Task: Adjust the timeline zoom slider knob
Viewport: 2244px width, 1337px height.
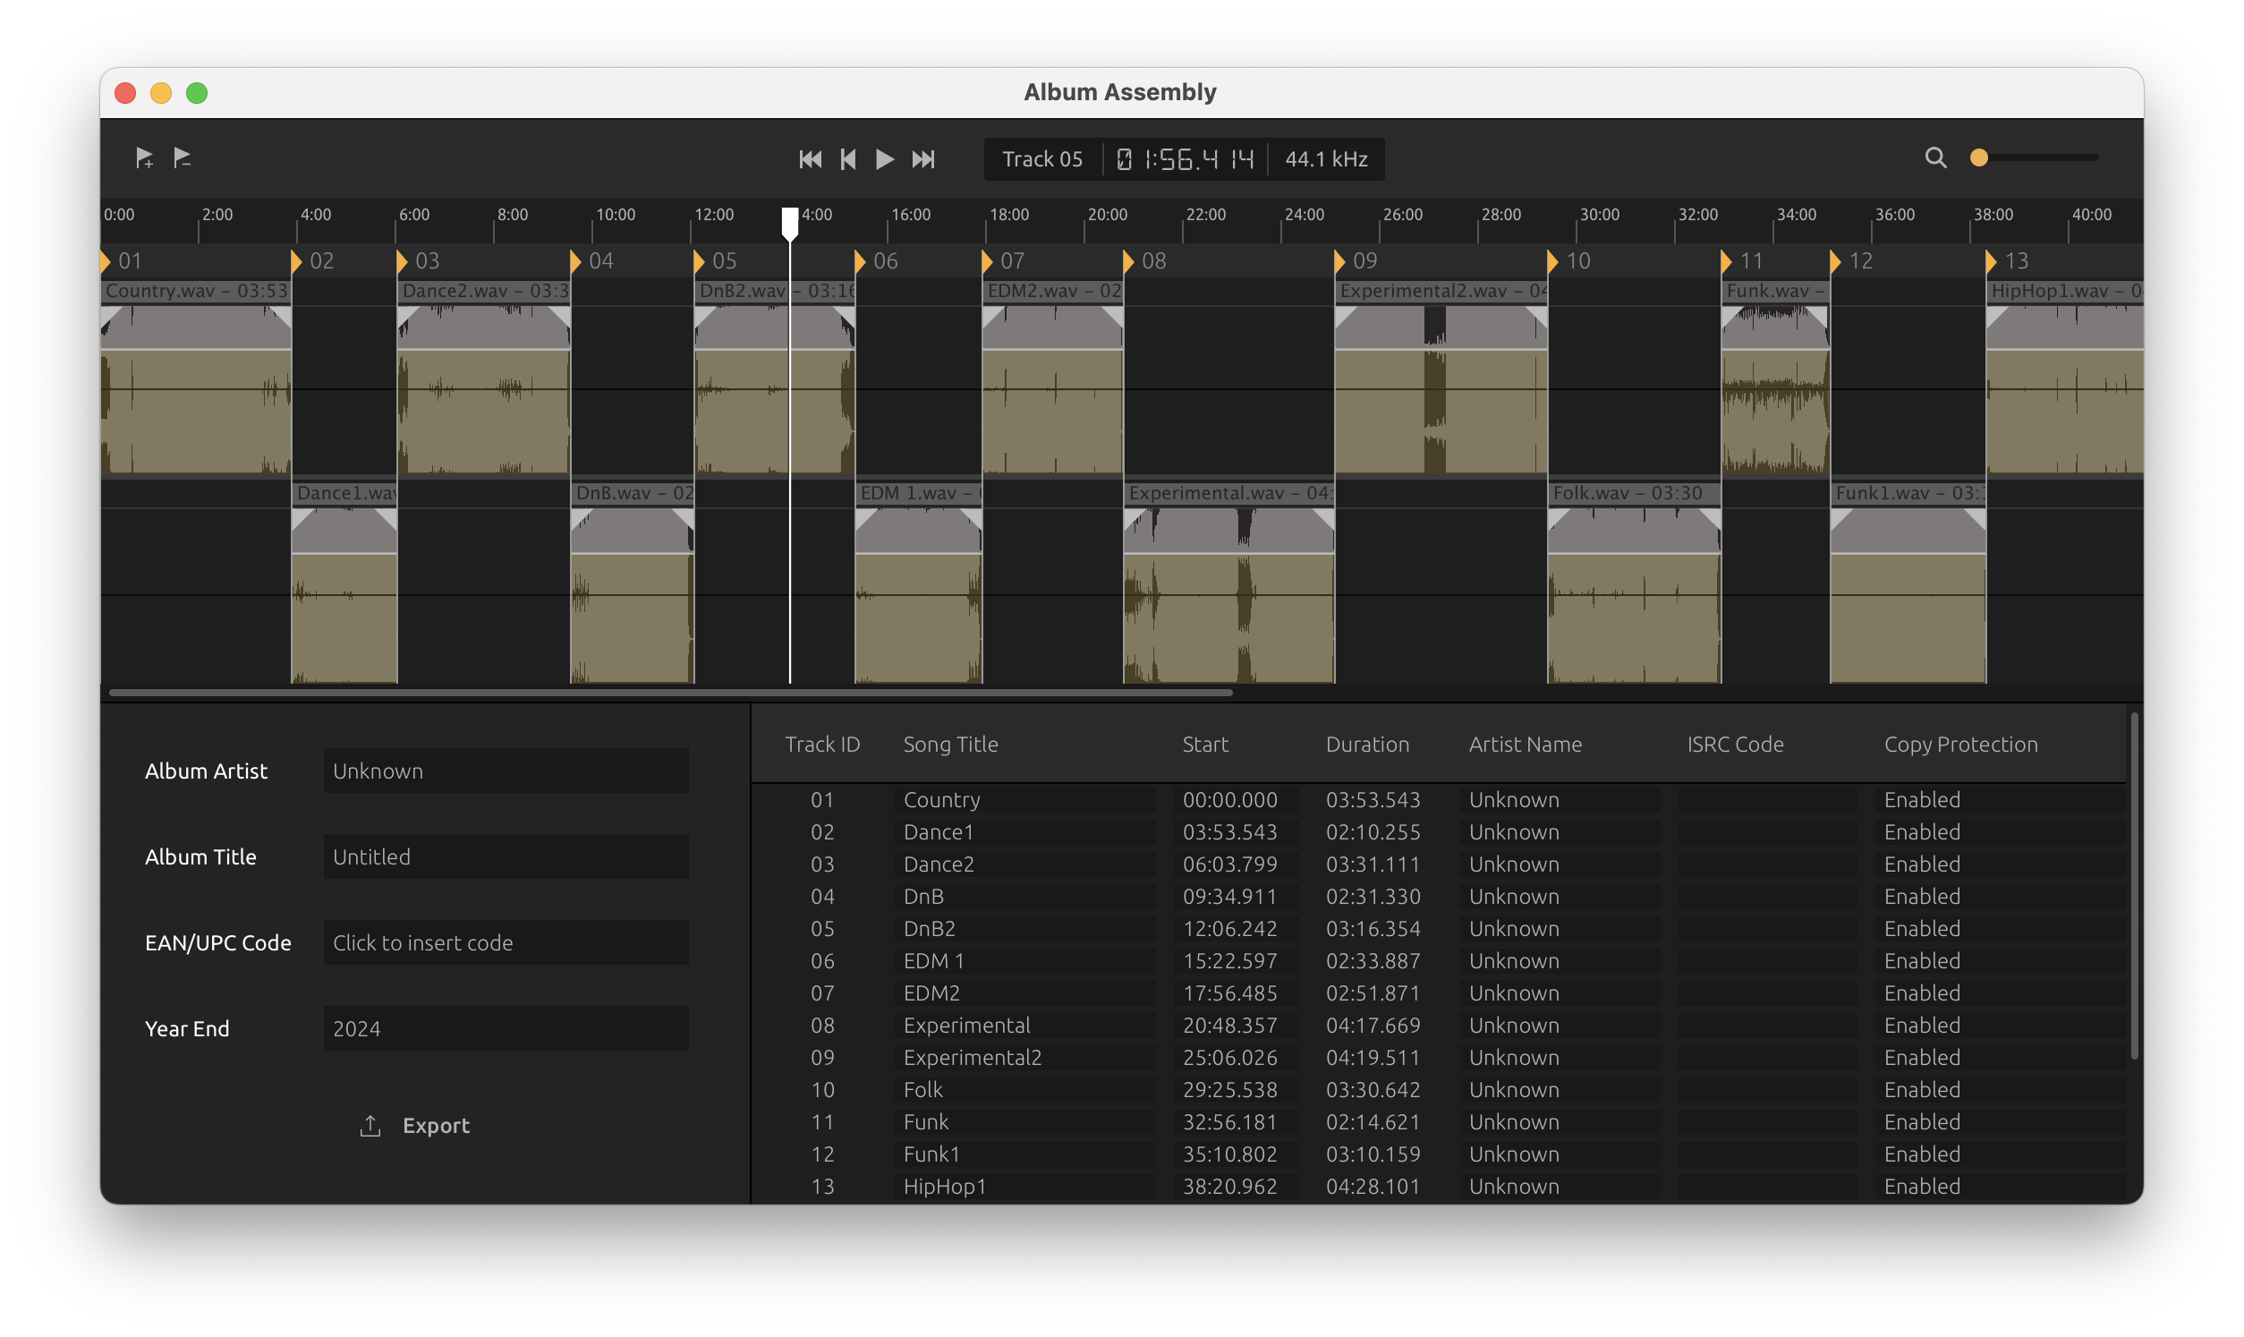Action: [1979, 158]
